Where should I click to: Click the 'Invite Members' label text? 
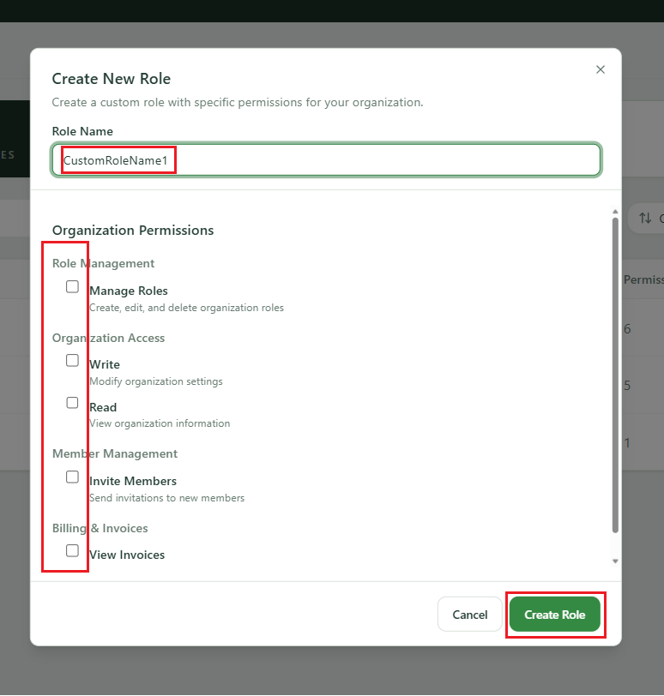pos(133,481)
